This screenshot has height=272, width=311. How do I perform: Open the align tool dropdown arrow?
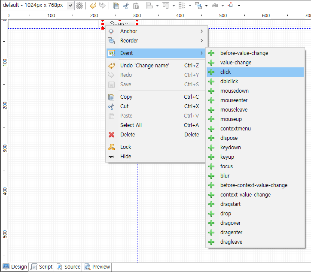point(157,6)
